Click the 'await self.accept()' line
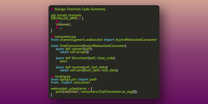The height and width of the screenshot is (104, 208). click(x=74, y=52)
